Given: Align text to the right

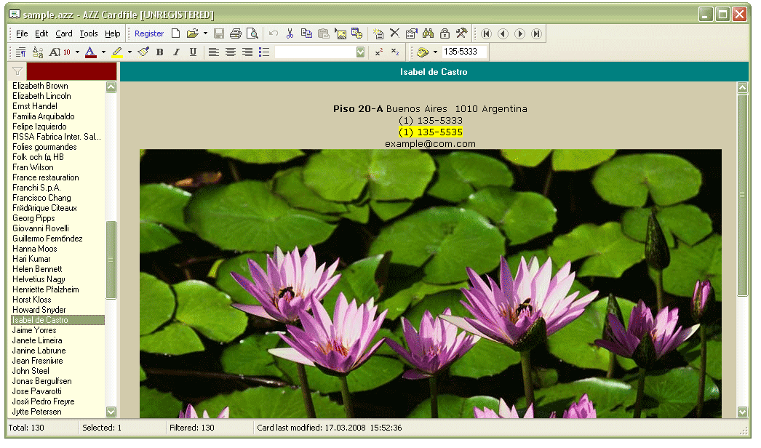Looking at the screenshot, I should tap(247, 52).
